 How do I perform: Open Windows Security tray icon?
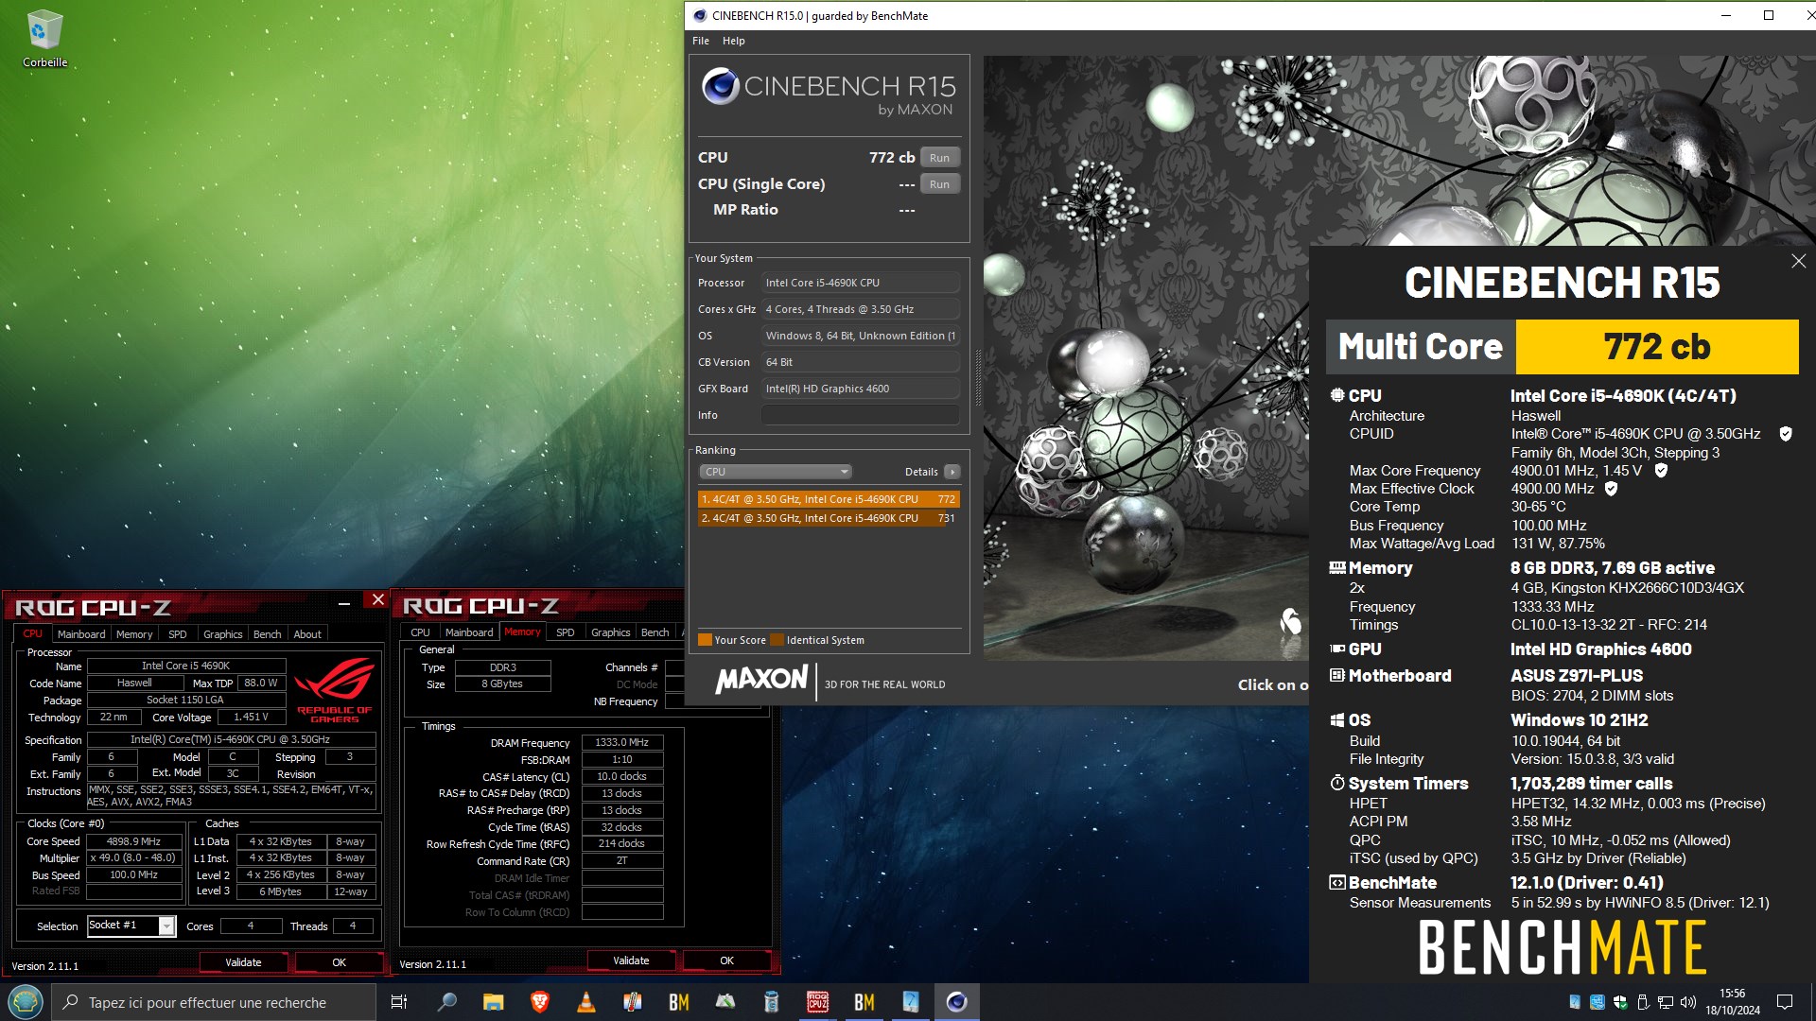(1620, 1002)
